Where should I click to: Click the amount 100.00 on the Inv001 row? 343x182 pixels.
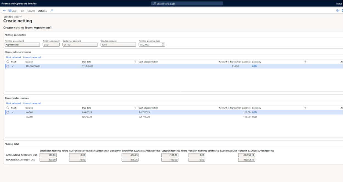coord(247,112)
